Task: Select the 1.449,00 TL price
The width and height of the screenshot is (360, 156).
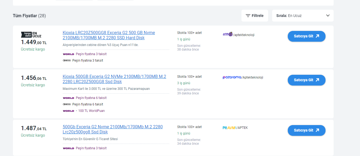Action: (x=34, y=42)
